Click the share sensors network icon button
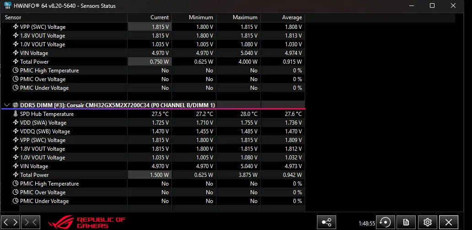The image size is (472, 230). [326, 223]
